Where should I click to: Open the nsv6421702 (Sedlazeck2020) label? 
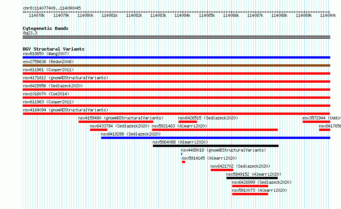[x=240, y=166]
